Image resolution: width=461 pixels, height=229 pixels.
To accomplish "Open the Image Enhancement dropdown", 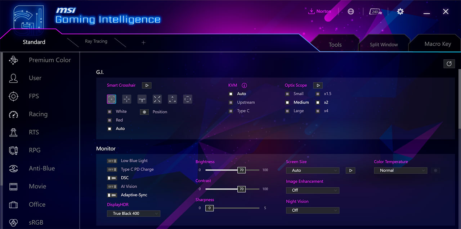I will click(313, 190).
